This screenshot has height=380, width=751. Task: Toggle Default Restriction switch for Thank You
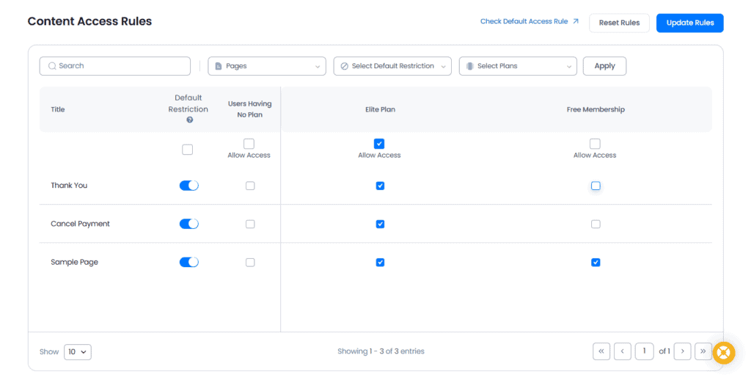(188, 186)
